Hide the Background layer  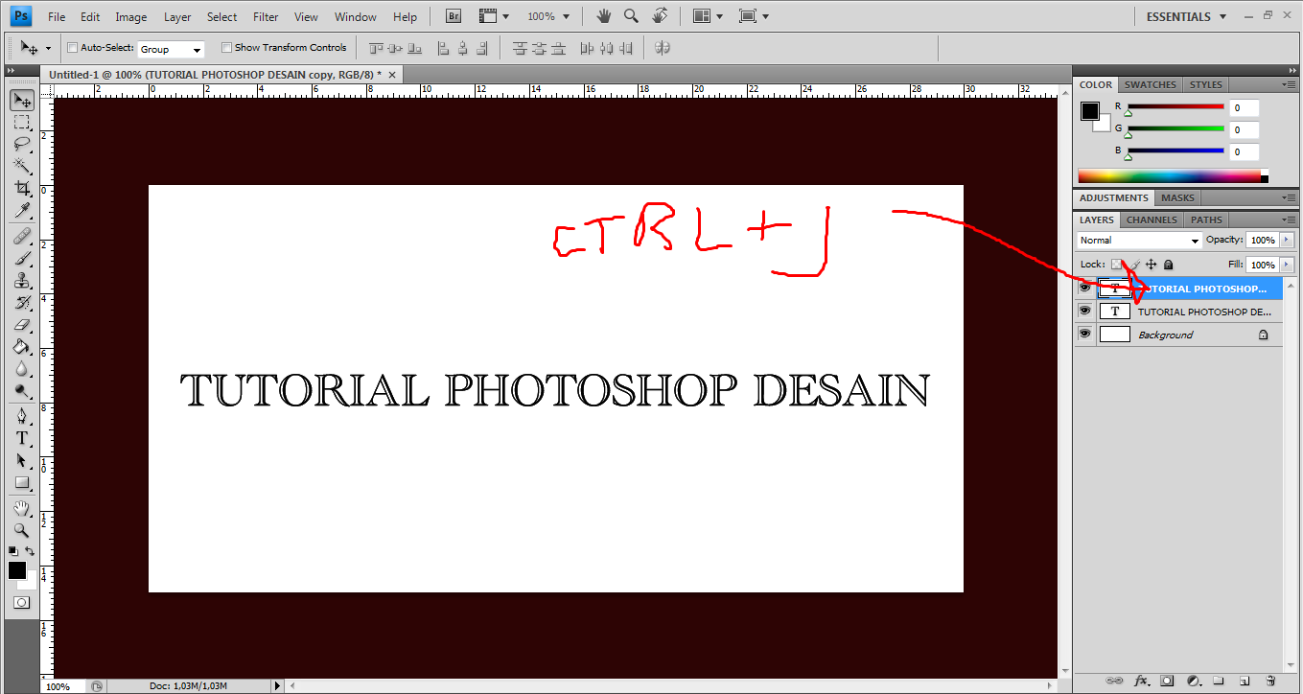tap(1084, 334)
